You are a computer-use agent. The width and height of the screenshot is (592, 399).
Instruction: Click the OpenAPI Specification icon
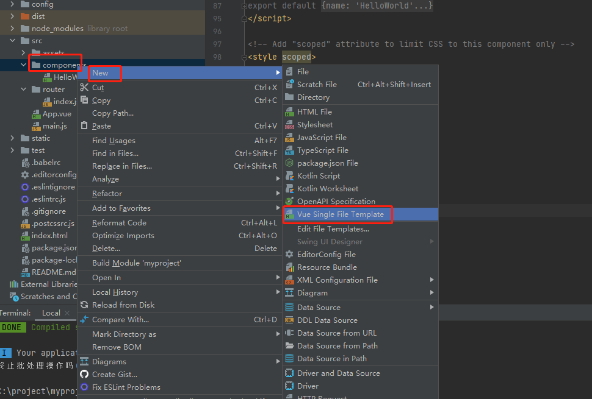[x=289, y=202]
